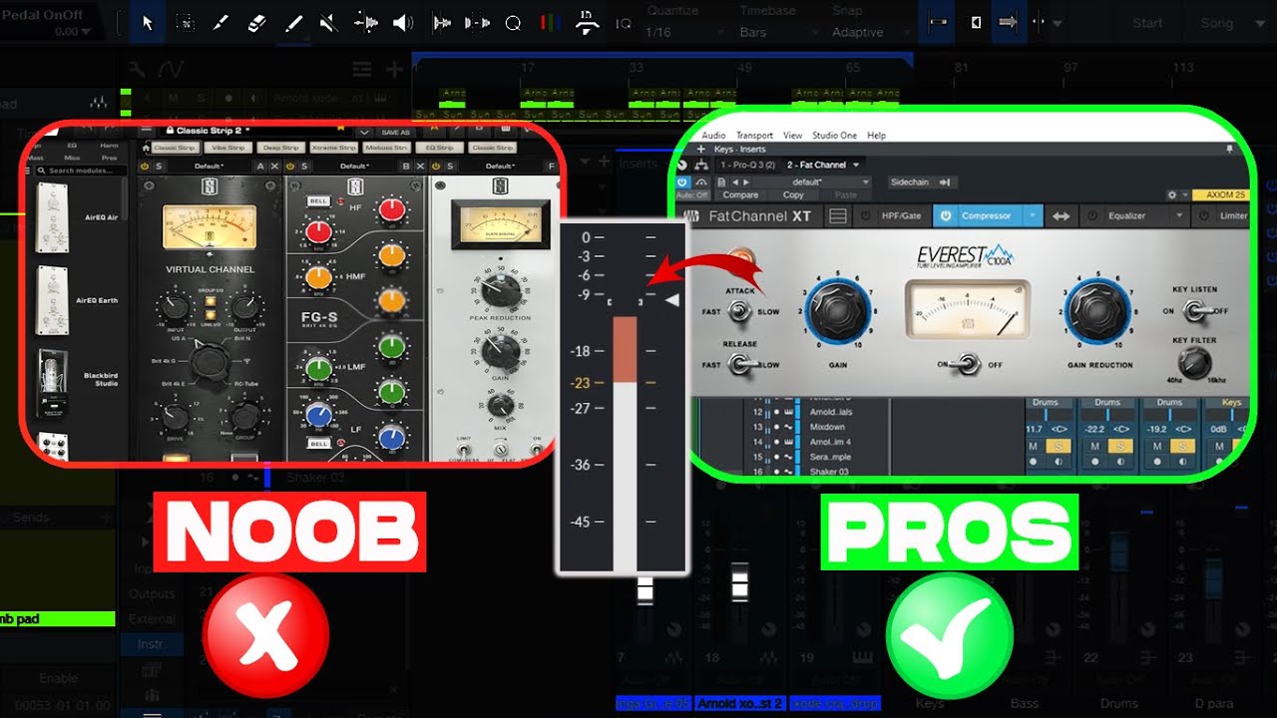Screen dimensions: 1277x718
Task: Toggle the Autoscroll arrow icon
Action: click(x=1009, y=23)
